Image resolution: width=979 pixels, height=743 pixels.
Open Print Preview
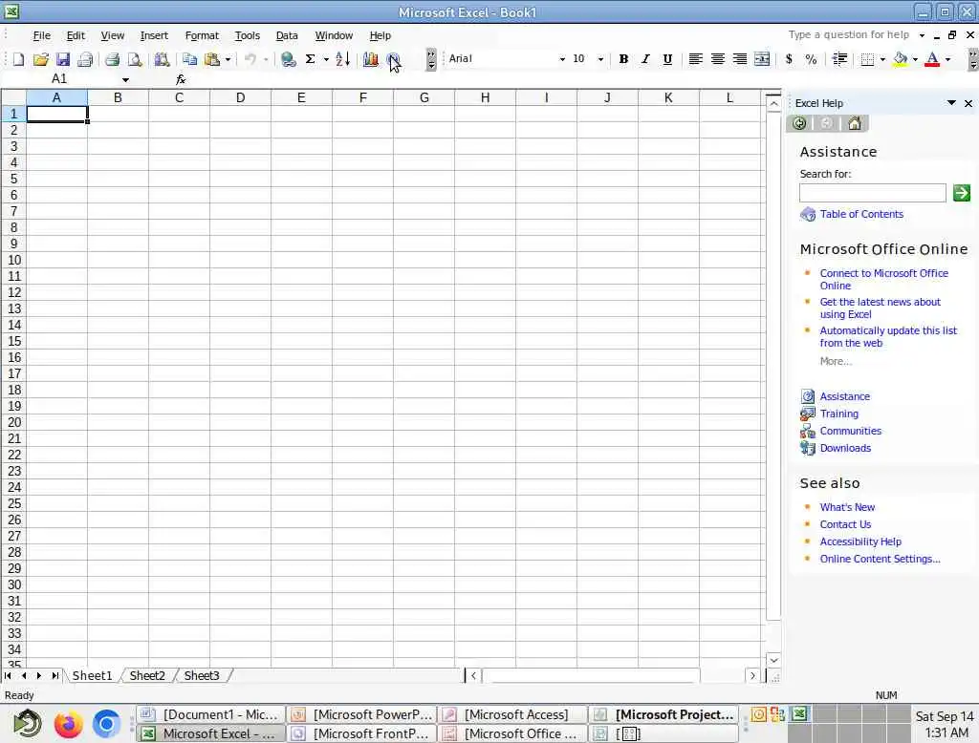tap(135, 59)
